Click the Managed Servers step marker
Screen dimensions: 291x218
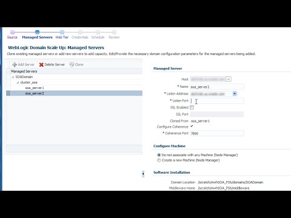click(37, 32)
